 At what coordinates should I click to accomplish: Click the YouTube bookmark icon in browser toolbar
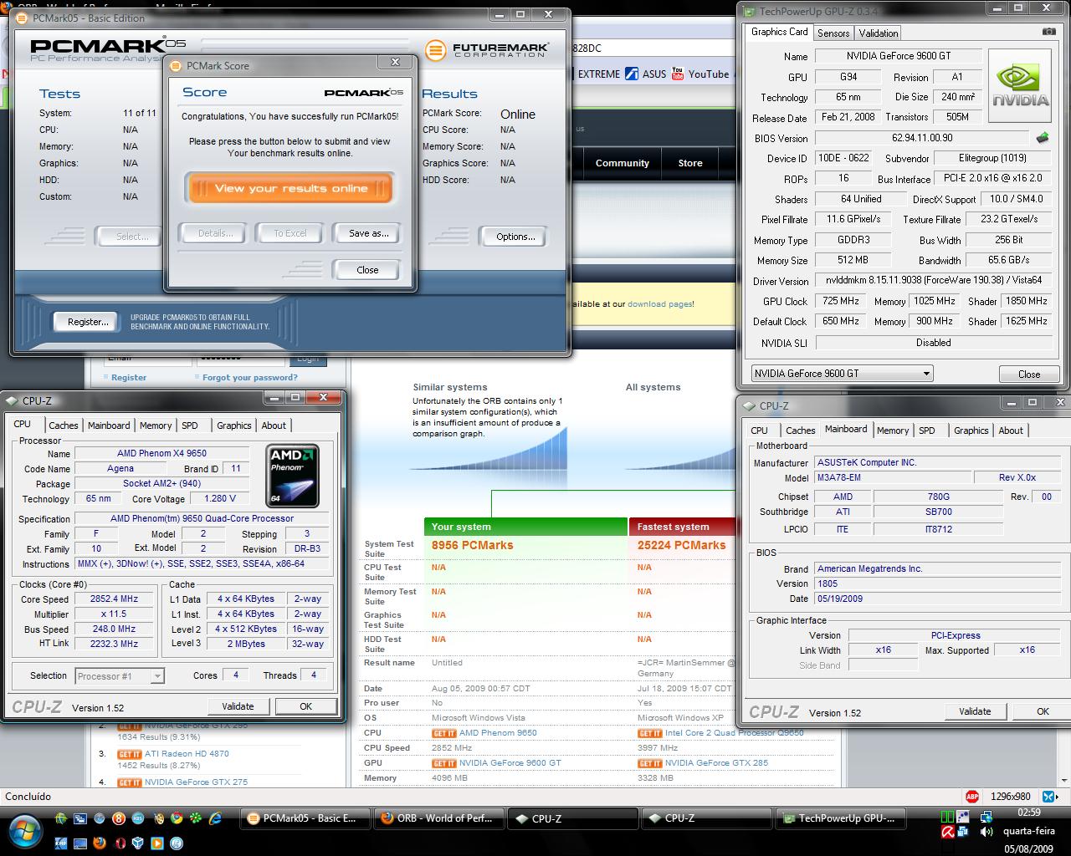point(678,74)
